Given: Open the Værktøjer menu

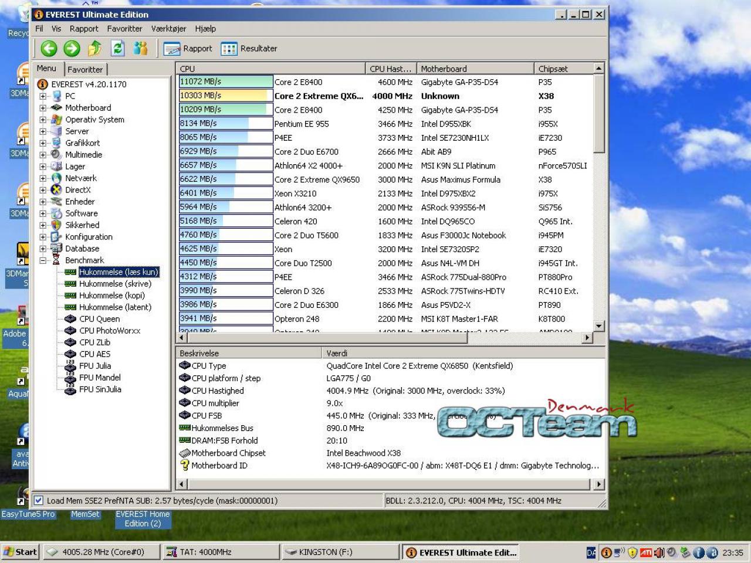Looking at the screenshot, I should click(168, 29).
